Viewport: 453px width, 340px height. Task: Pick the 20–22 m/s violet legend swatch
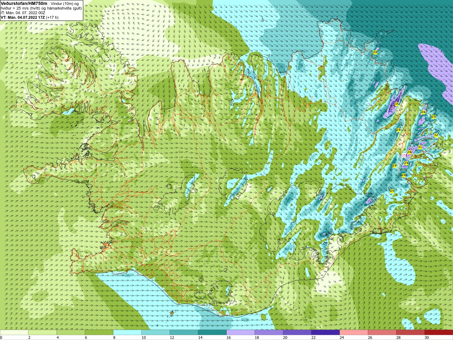pos(297,332)
